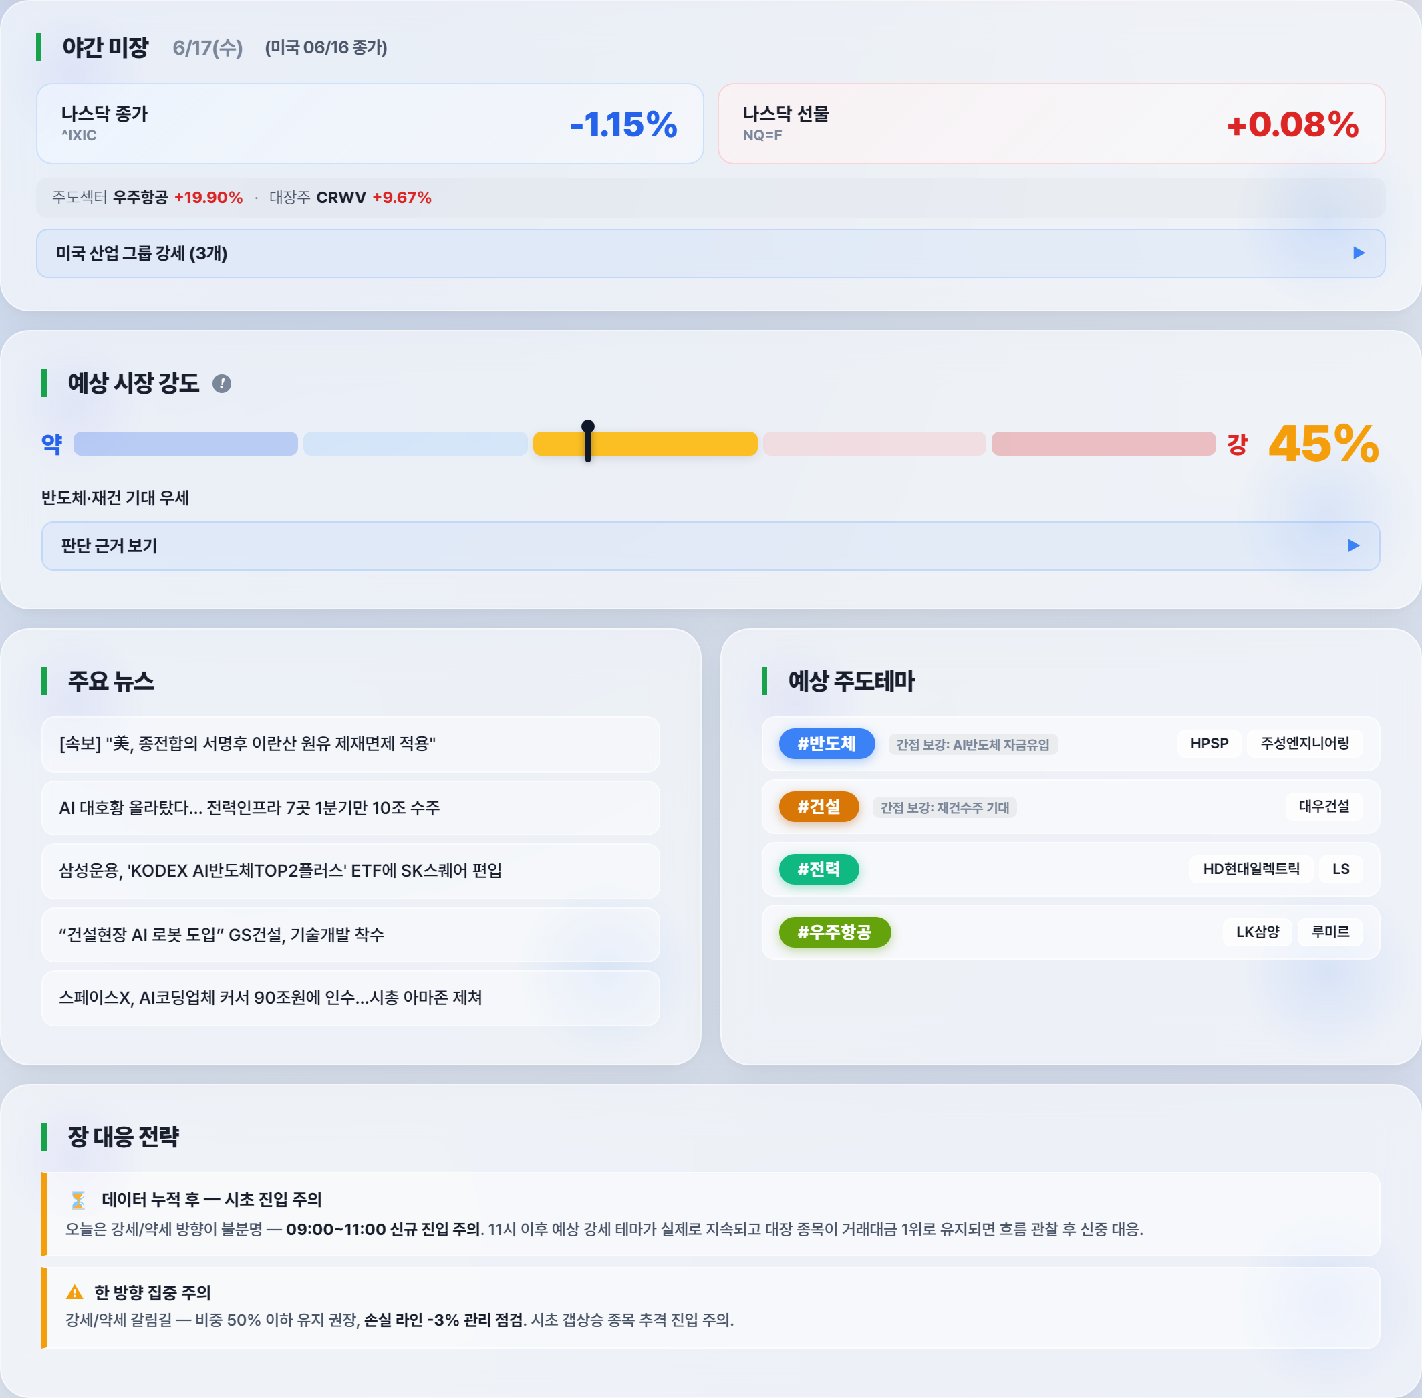The height and width of the screenshot is (1398, 1422).
Task: Click the -1.15% Nasdaq close value
Action: tap(623, 124)
